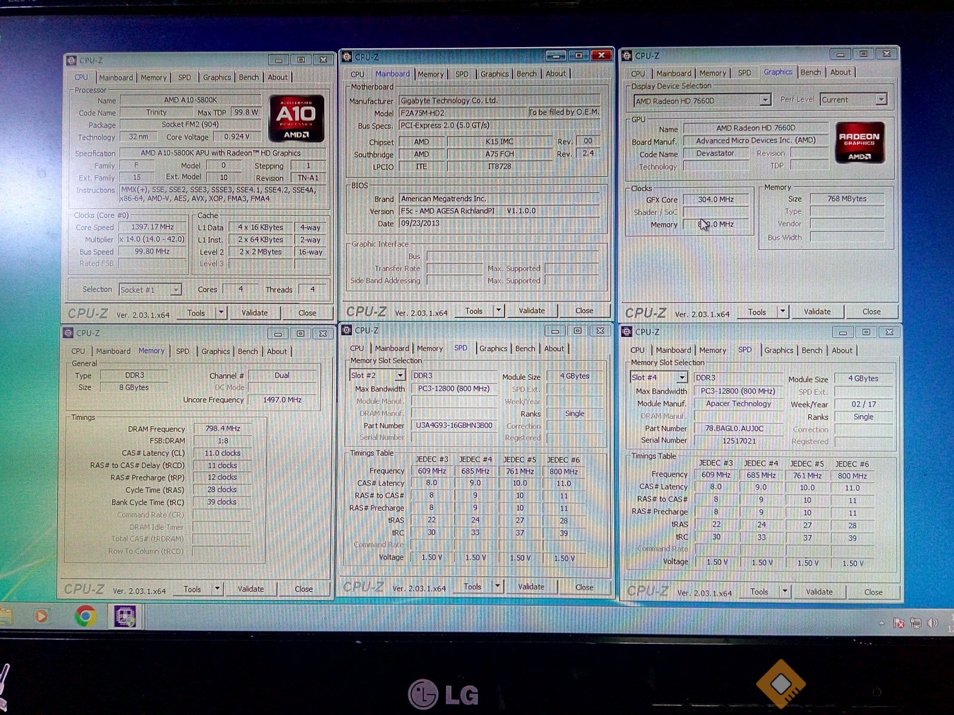
Task: Open Tools dropdown arrow in the Graphics window
Action: click(782, 312)
